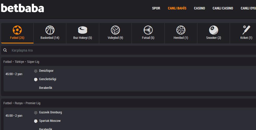
Task: Focus the Karşılaşma Ara search field
Action: 129,50
